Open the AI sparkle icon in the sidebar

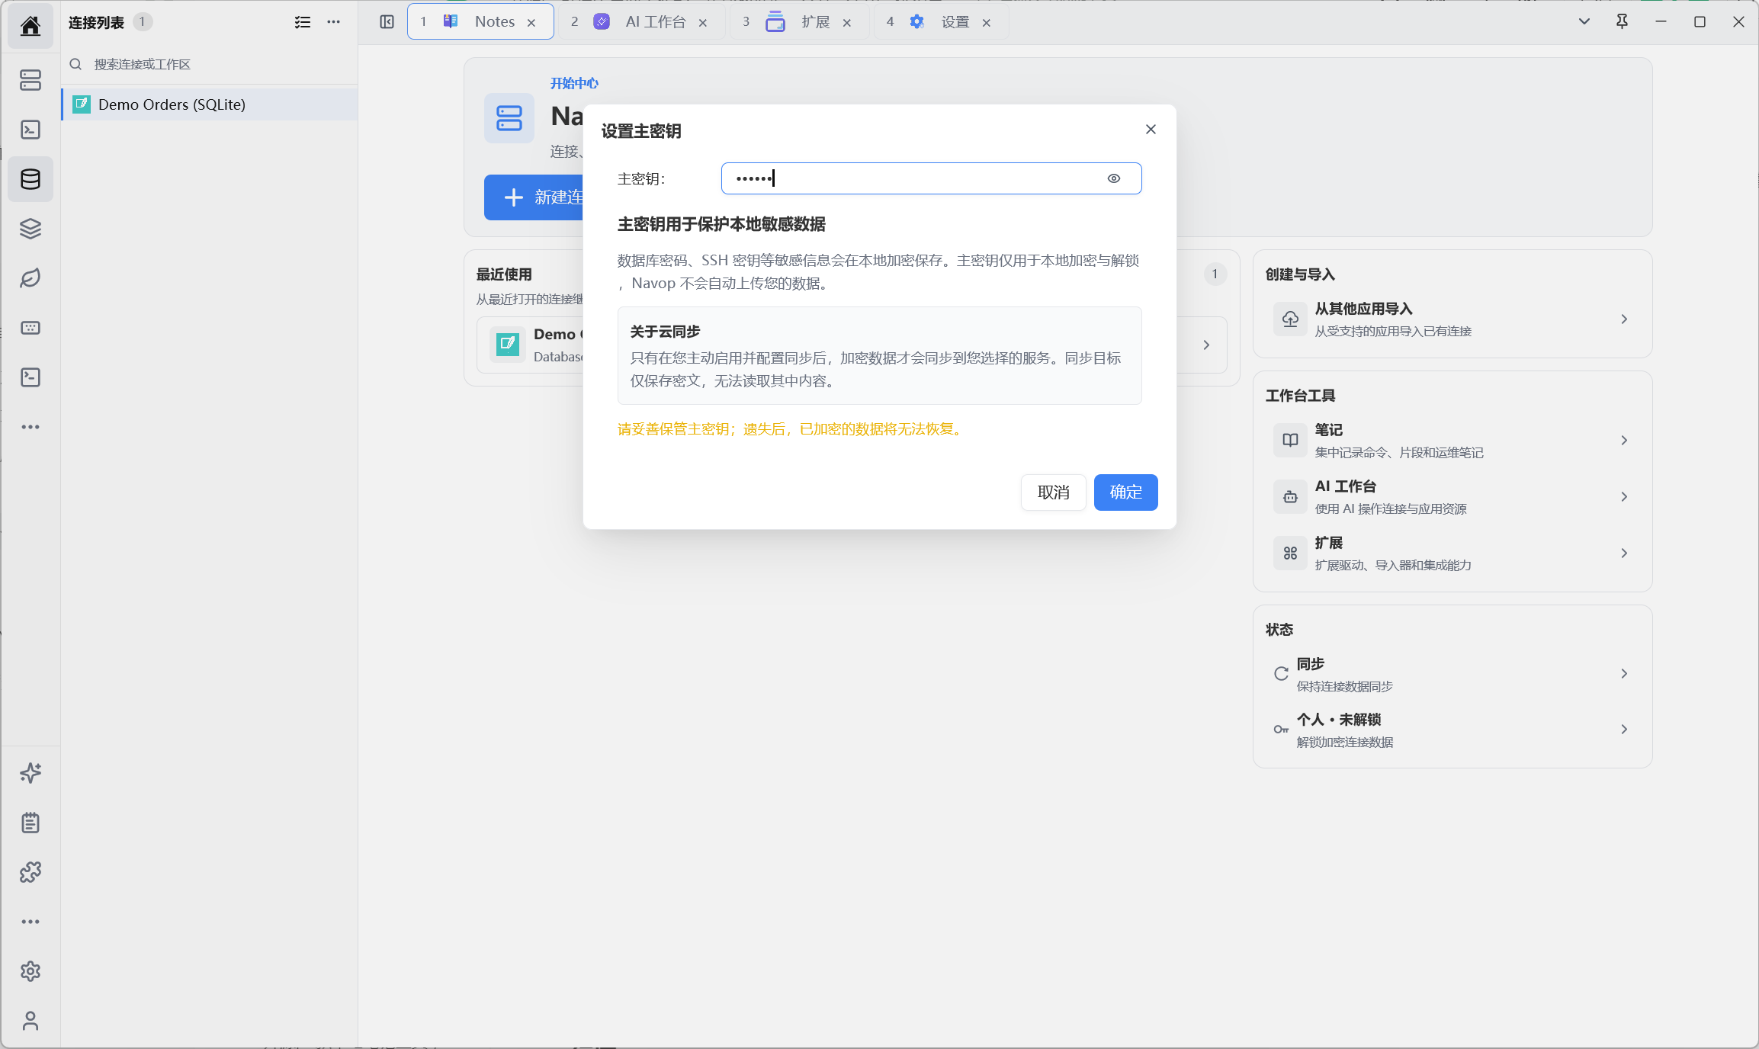click(30, 773)
